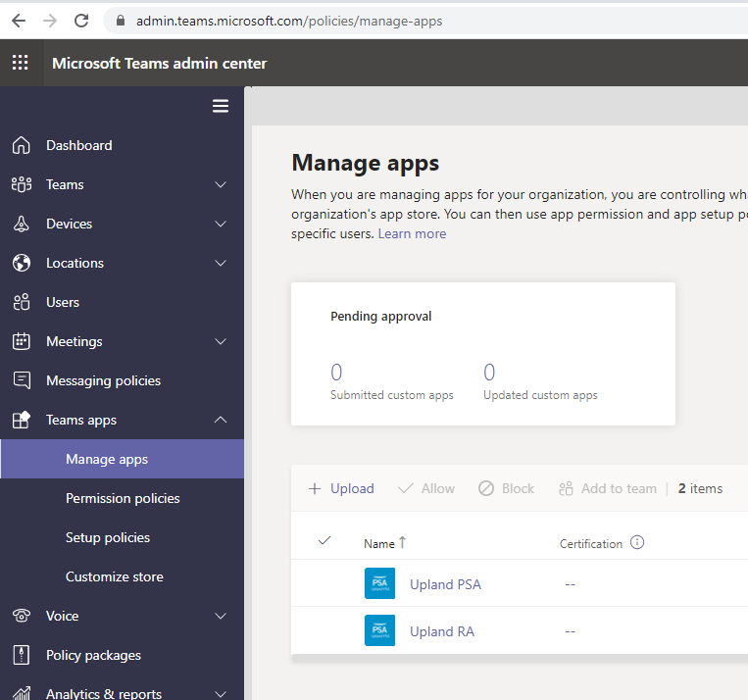Open the app launcher waffle icon
The image size is (748, 700).
[20, 63]
